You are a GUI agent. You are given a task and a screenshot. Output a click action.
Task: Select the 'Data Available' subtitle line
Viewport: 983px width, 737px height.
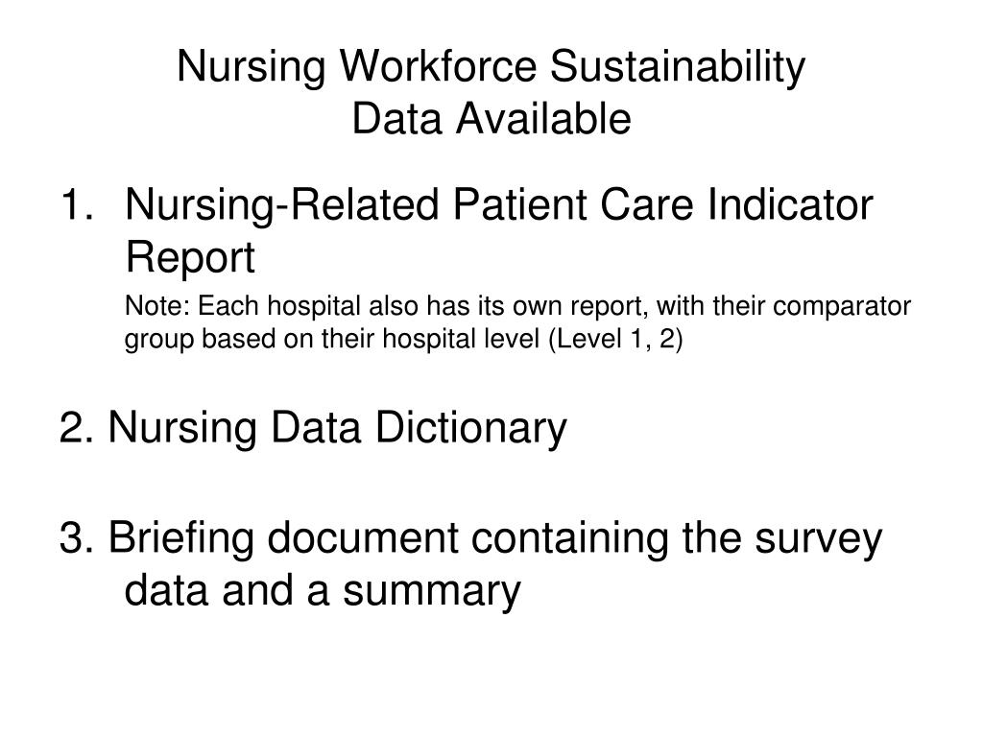tap(491, 118)
